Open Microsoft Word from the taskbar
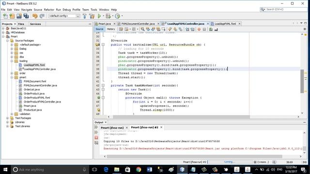This screenshot has width=310, height=174. (150, 170)
